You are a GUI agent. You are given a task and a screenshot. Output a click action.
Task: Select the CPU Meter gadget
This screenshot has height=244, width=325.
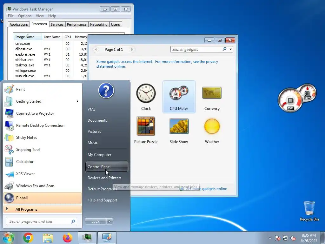pos(179,97)
